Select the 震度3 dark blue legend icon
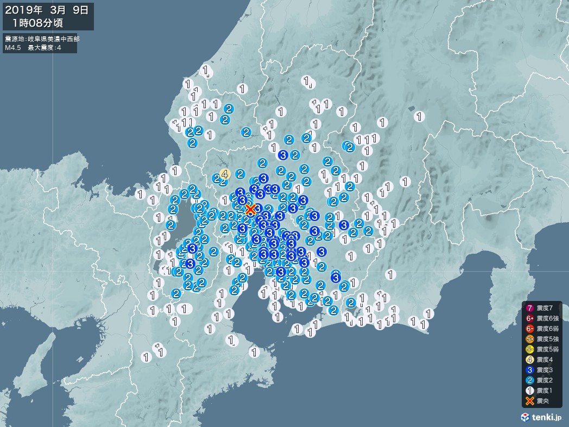 point(530,370)
